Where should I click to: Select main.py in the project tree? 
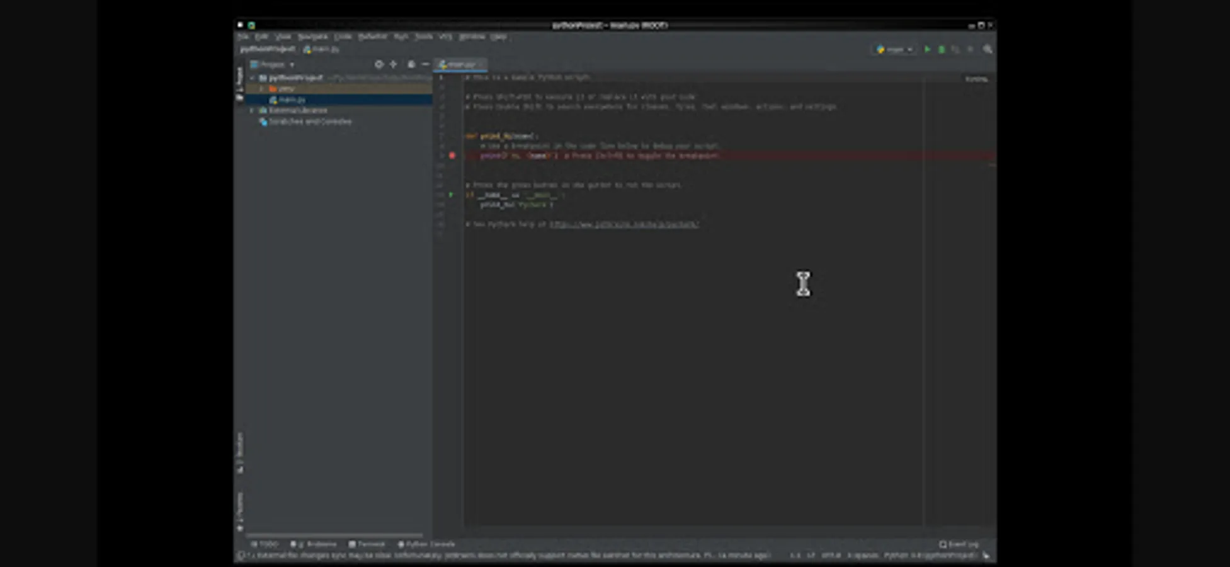[292, 100]
